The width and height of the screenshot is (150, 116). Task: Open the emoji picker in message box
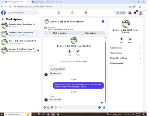click(x=99, y=108)
